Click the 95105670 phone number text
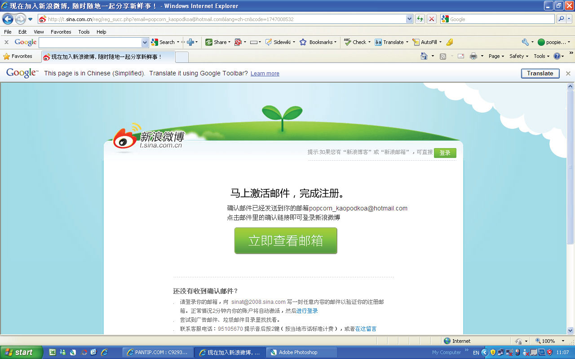 tap(230, 329)
